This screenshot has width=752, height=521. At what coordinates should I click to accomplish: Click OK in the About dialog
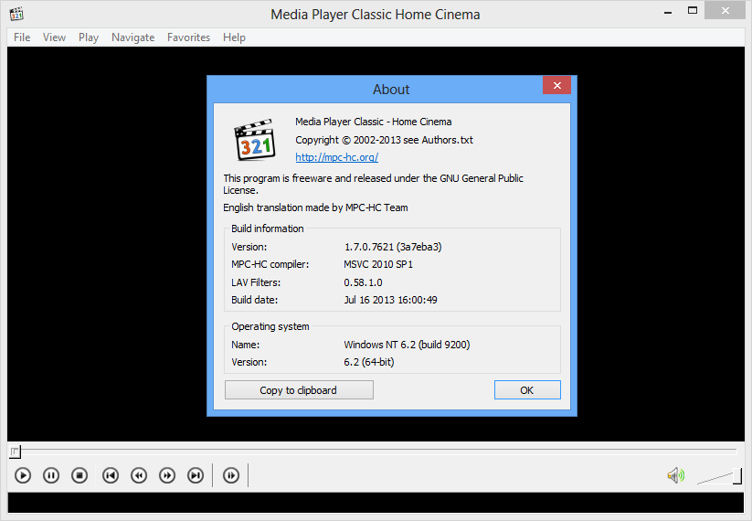527,390
